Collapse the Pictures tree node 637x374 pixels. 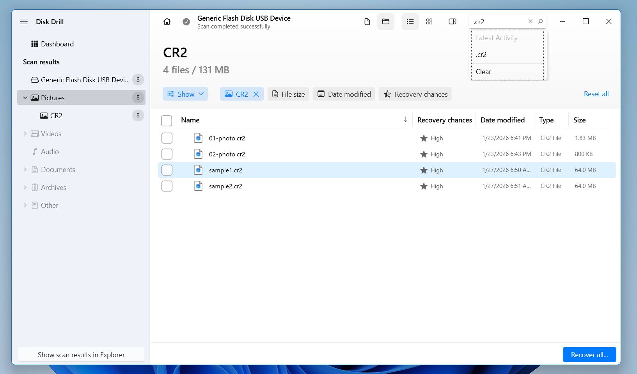pyautogui.click(x=25, y=98)
